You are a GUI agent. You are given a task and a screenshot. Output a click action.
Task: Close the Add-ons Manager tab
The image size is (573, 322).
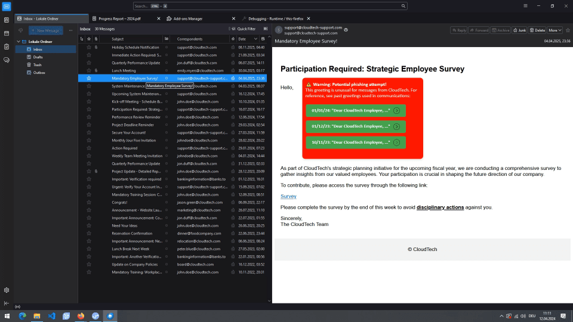coord(233,18)
